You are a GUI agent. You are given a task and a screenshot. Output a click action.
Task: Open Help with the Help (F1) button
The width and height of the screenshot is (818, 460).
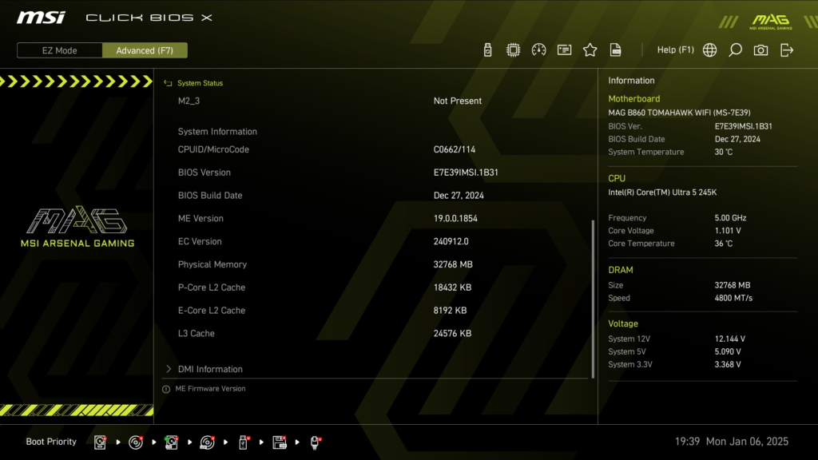click(x=676, y=50)
